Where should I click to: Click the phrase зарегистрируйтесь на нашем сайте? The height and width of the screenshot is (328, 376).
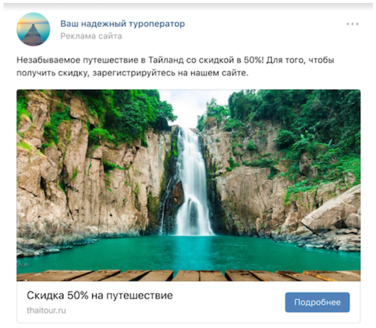(x=170, y=73)
